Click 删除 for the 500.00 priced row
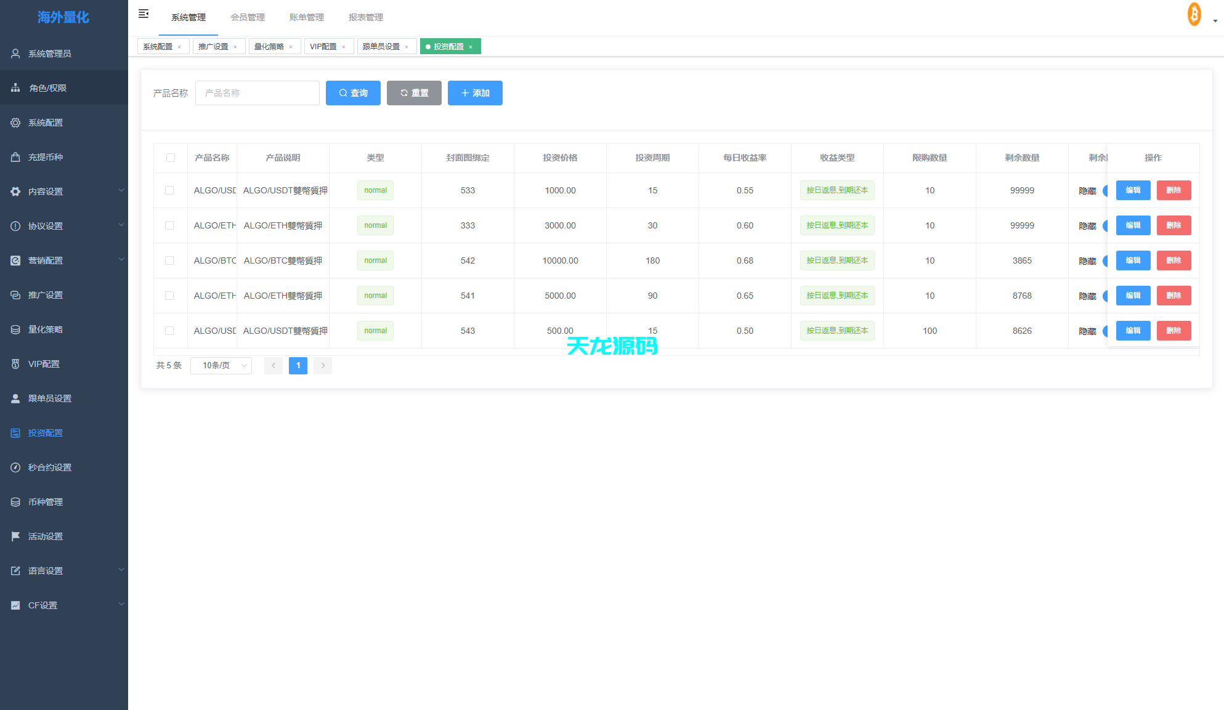 tap(1173, 331)
